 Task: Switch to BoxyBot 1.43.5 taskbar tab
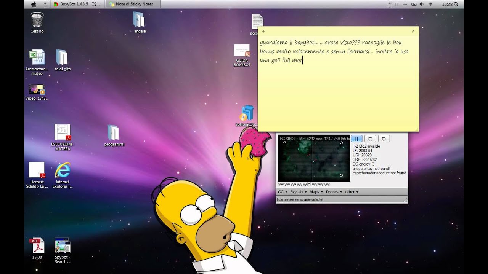[77, 4]
